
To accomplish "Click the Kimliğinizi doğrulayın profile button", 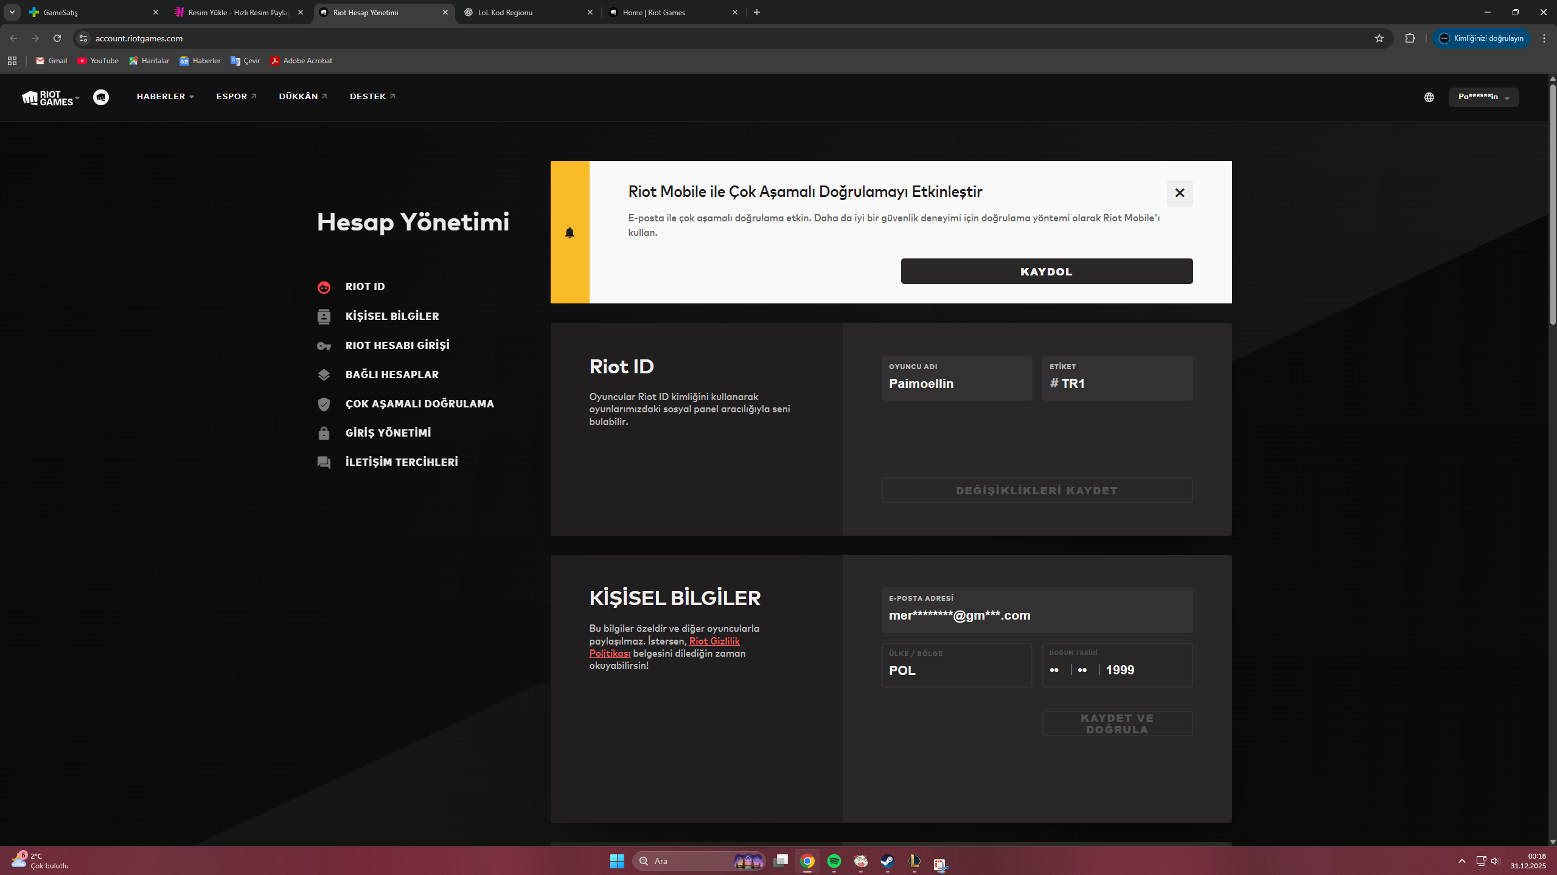I will (x=1482, y=38).
